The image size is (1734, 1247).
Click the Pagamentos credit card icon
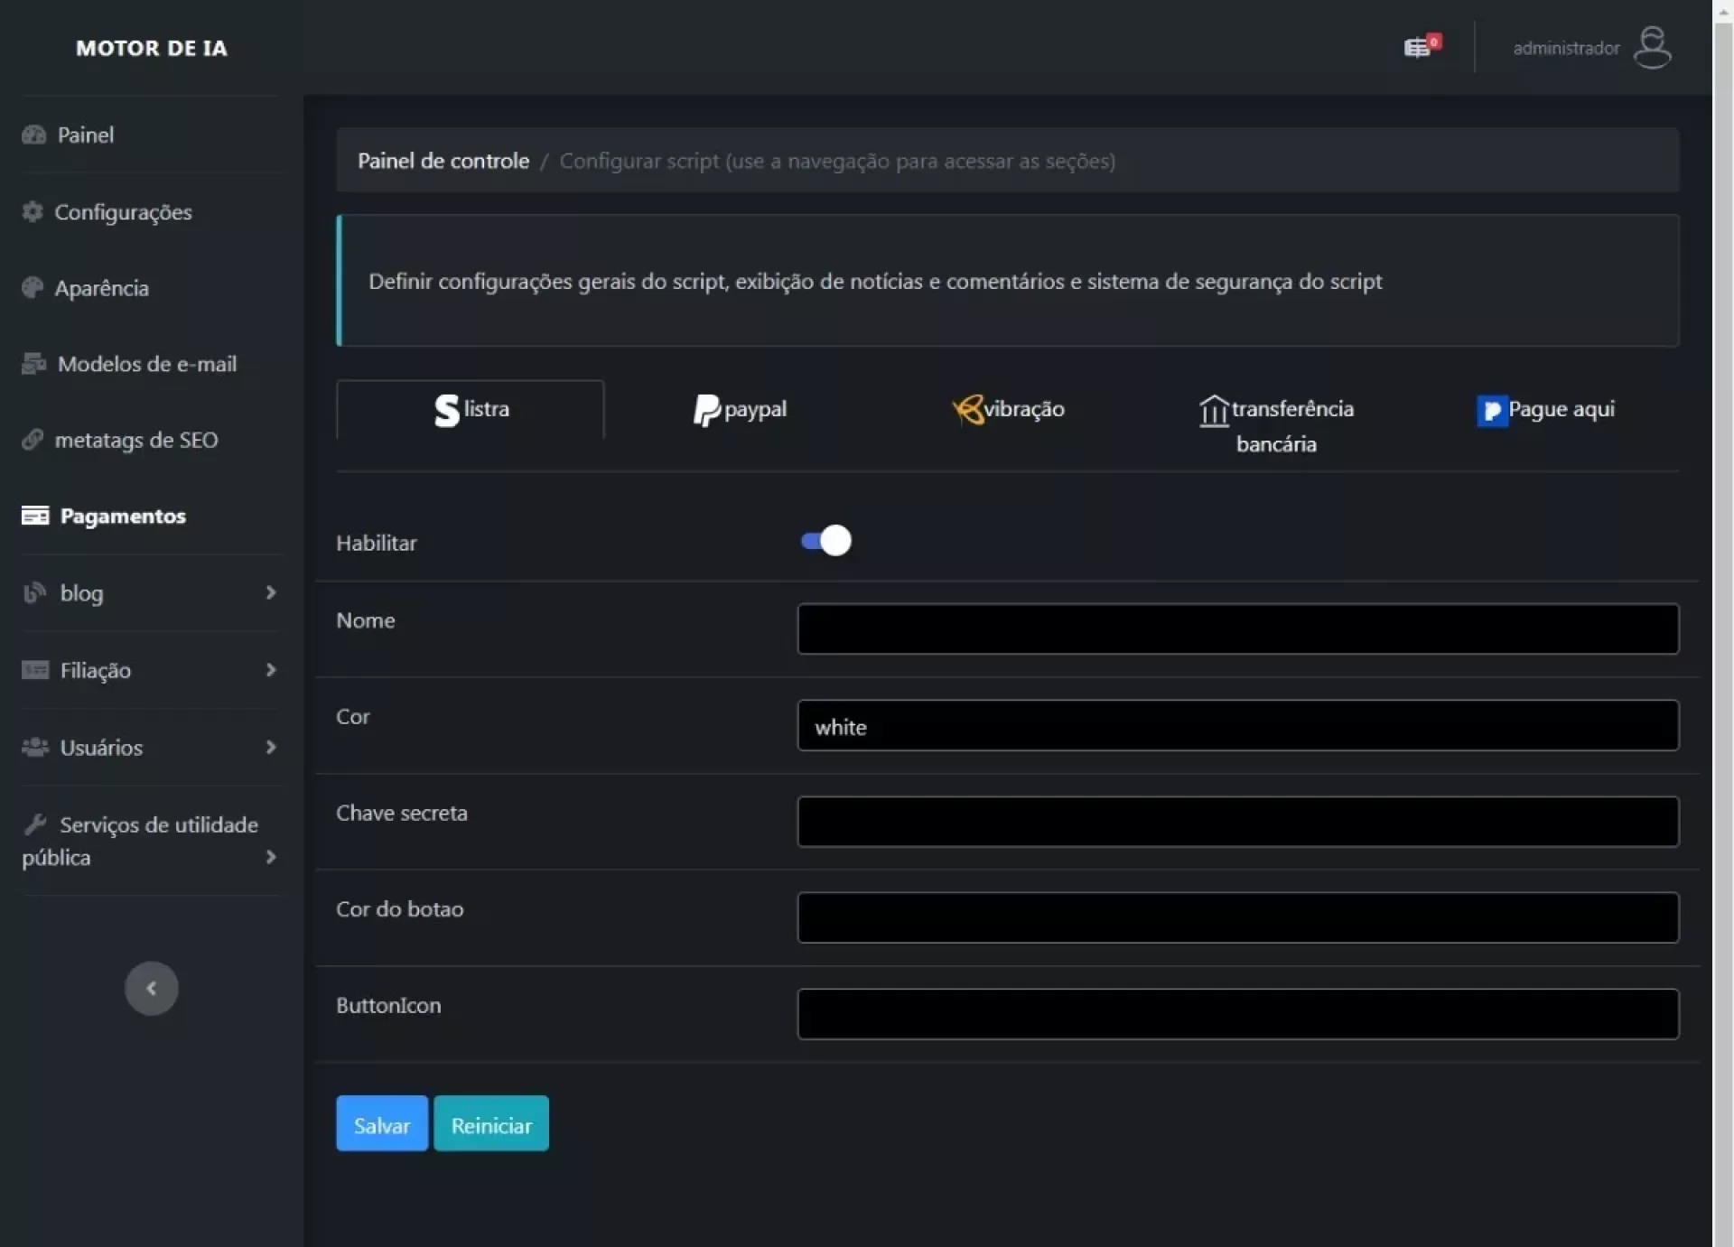[35, 516]
